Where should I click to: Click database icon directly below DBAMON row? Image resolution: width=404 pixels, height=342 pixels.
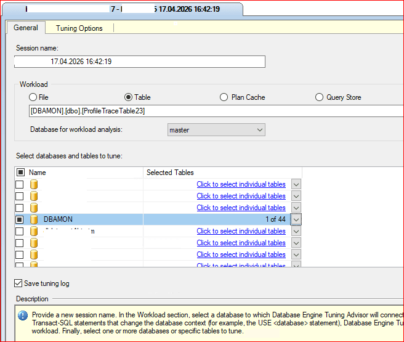pyautogui.click(x=34, y=231)
